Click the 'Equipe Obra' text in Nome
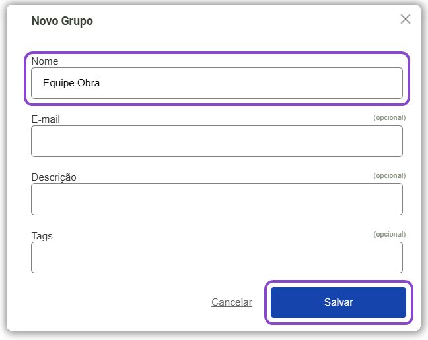Viewport: 428px width, 340px height. [71, 83]
